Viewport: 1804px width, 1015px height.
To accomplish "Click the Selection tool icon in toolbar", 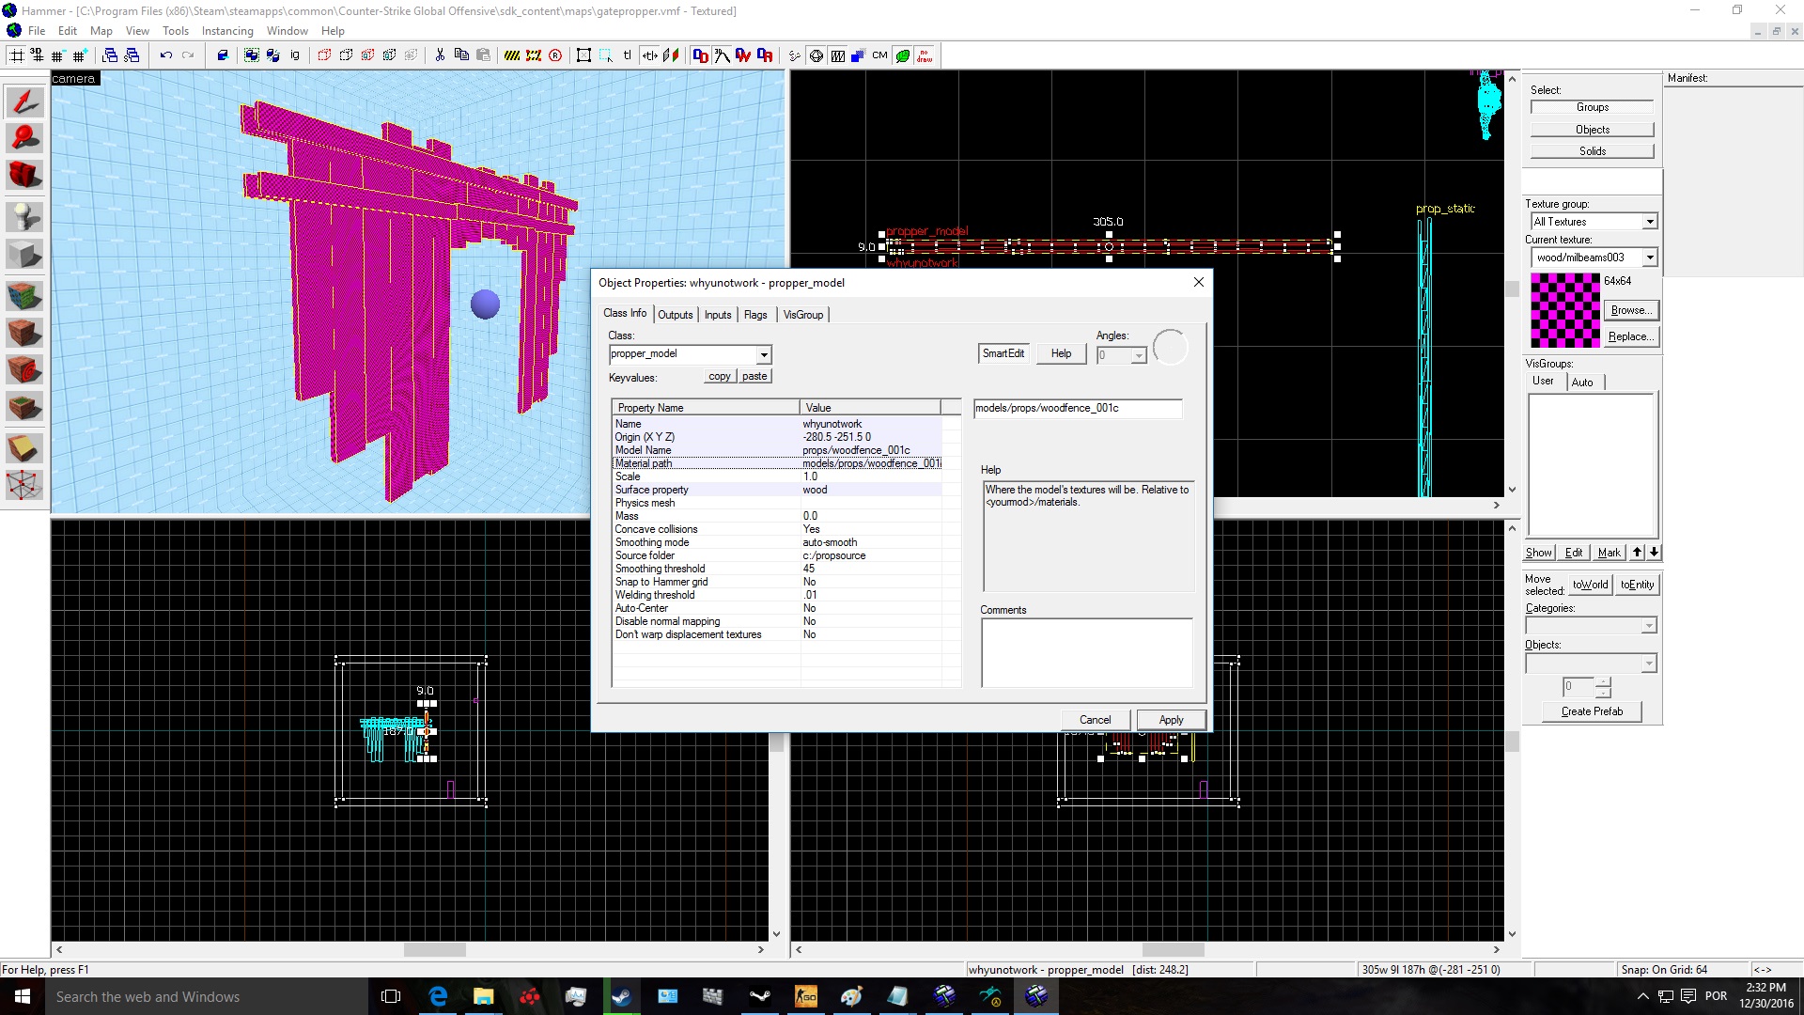I will [26, 99].
